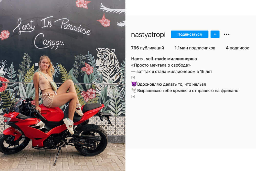Click the missing glyph box under quote

pos(133,77)
